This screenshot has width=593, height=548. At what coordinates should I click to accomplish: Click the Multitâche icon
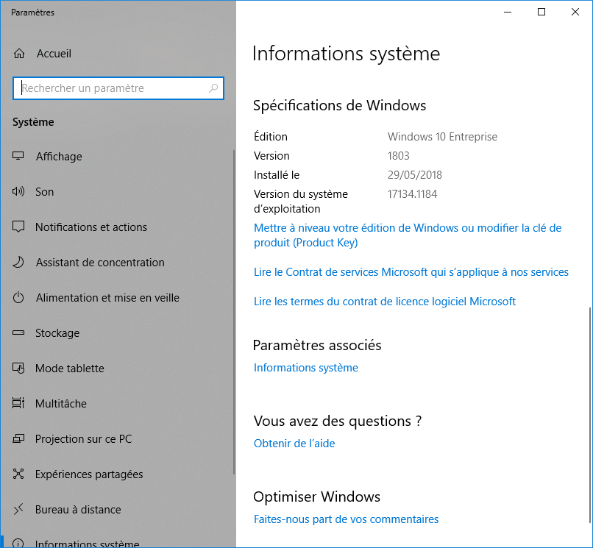[18, 403]
